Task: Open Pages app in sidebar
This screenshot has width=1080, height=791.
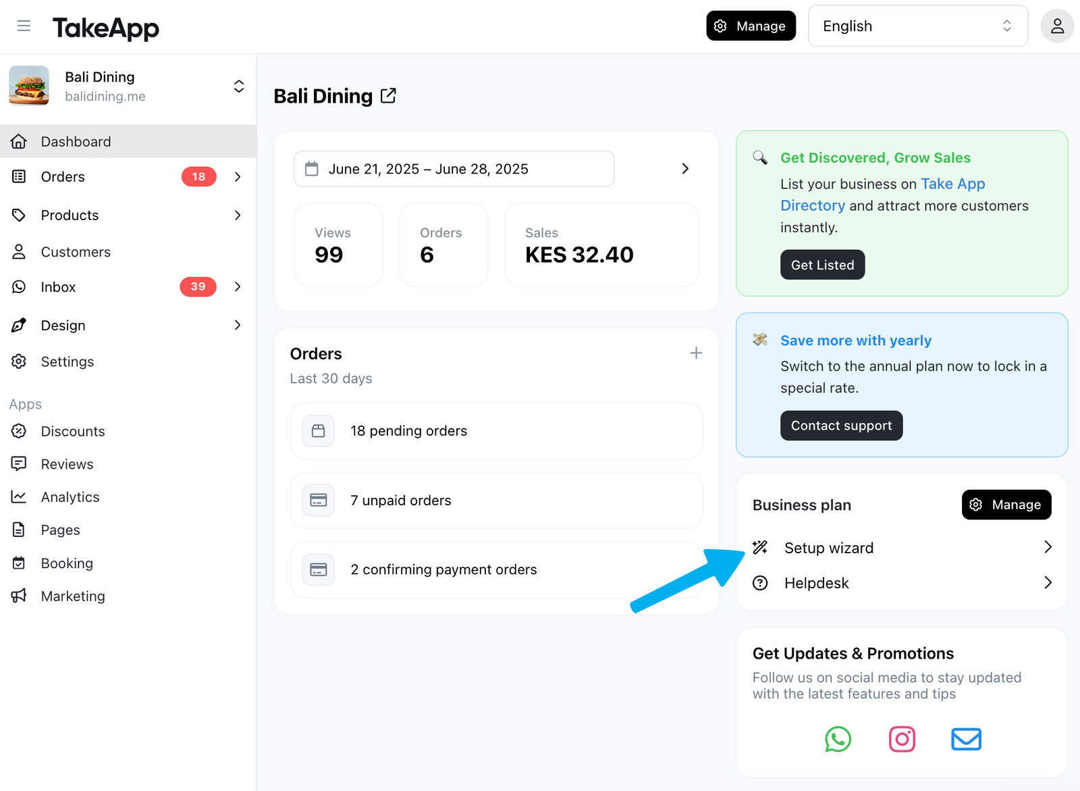Action: pos(128,530)
